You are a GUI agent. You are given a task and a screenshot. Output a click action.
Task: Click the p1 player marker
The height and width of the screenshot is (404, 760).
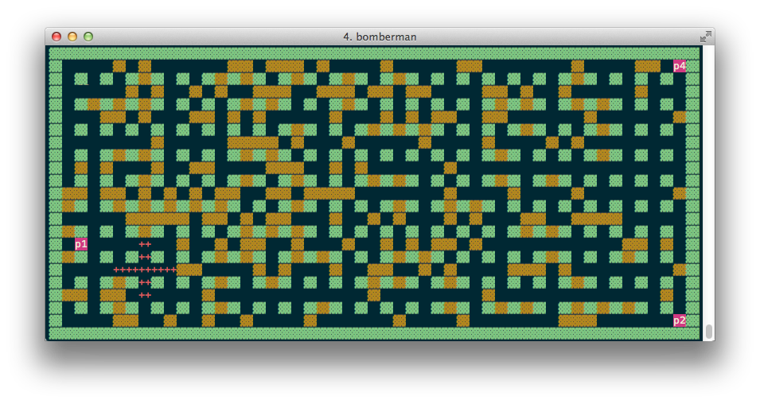pos(81,244)
